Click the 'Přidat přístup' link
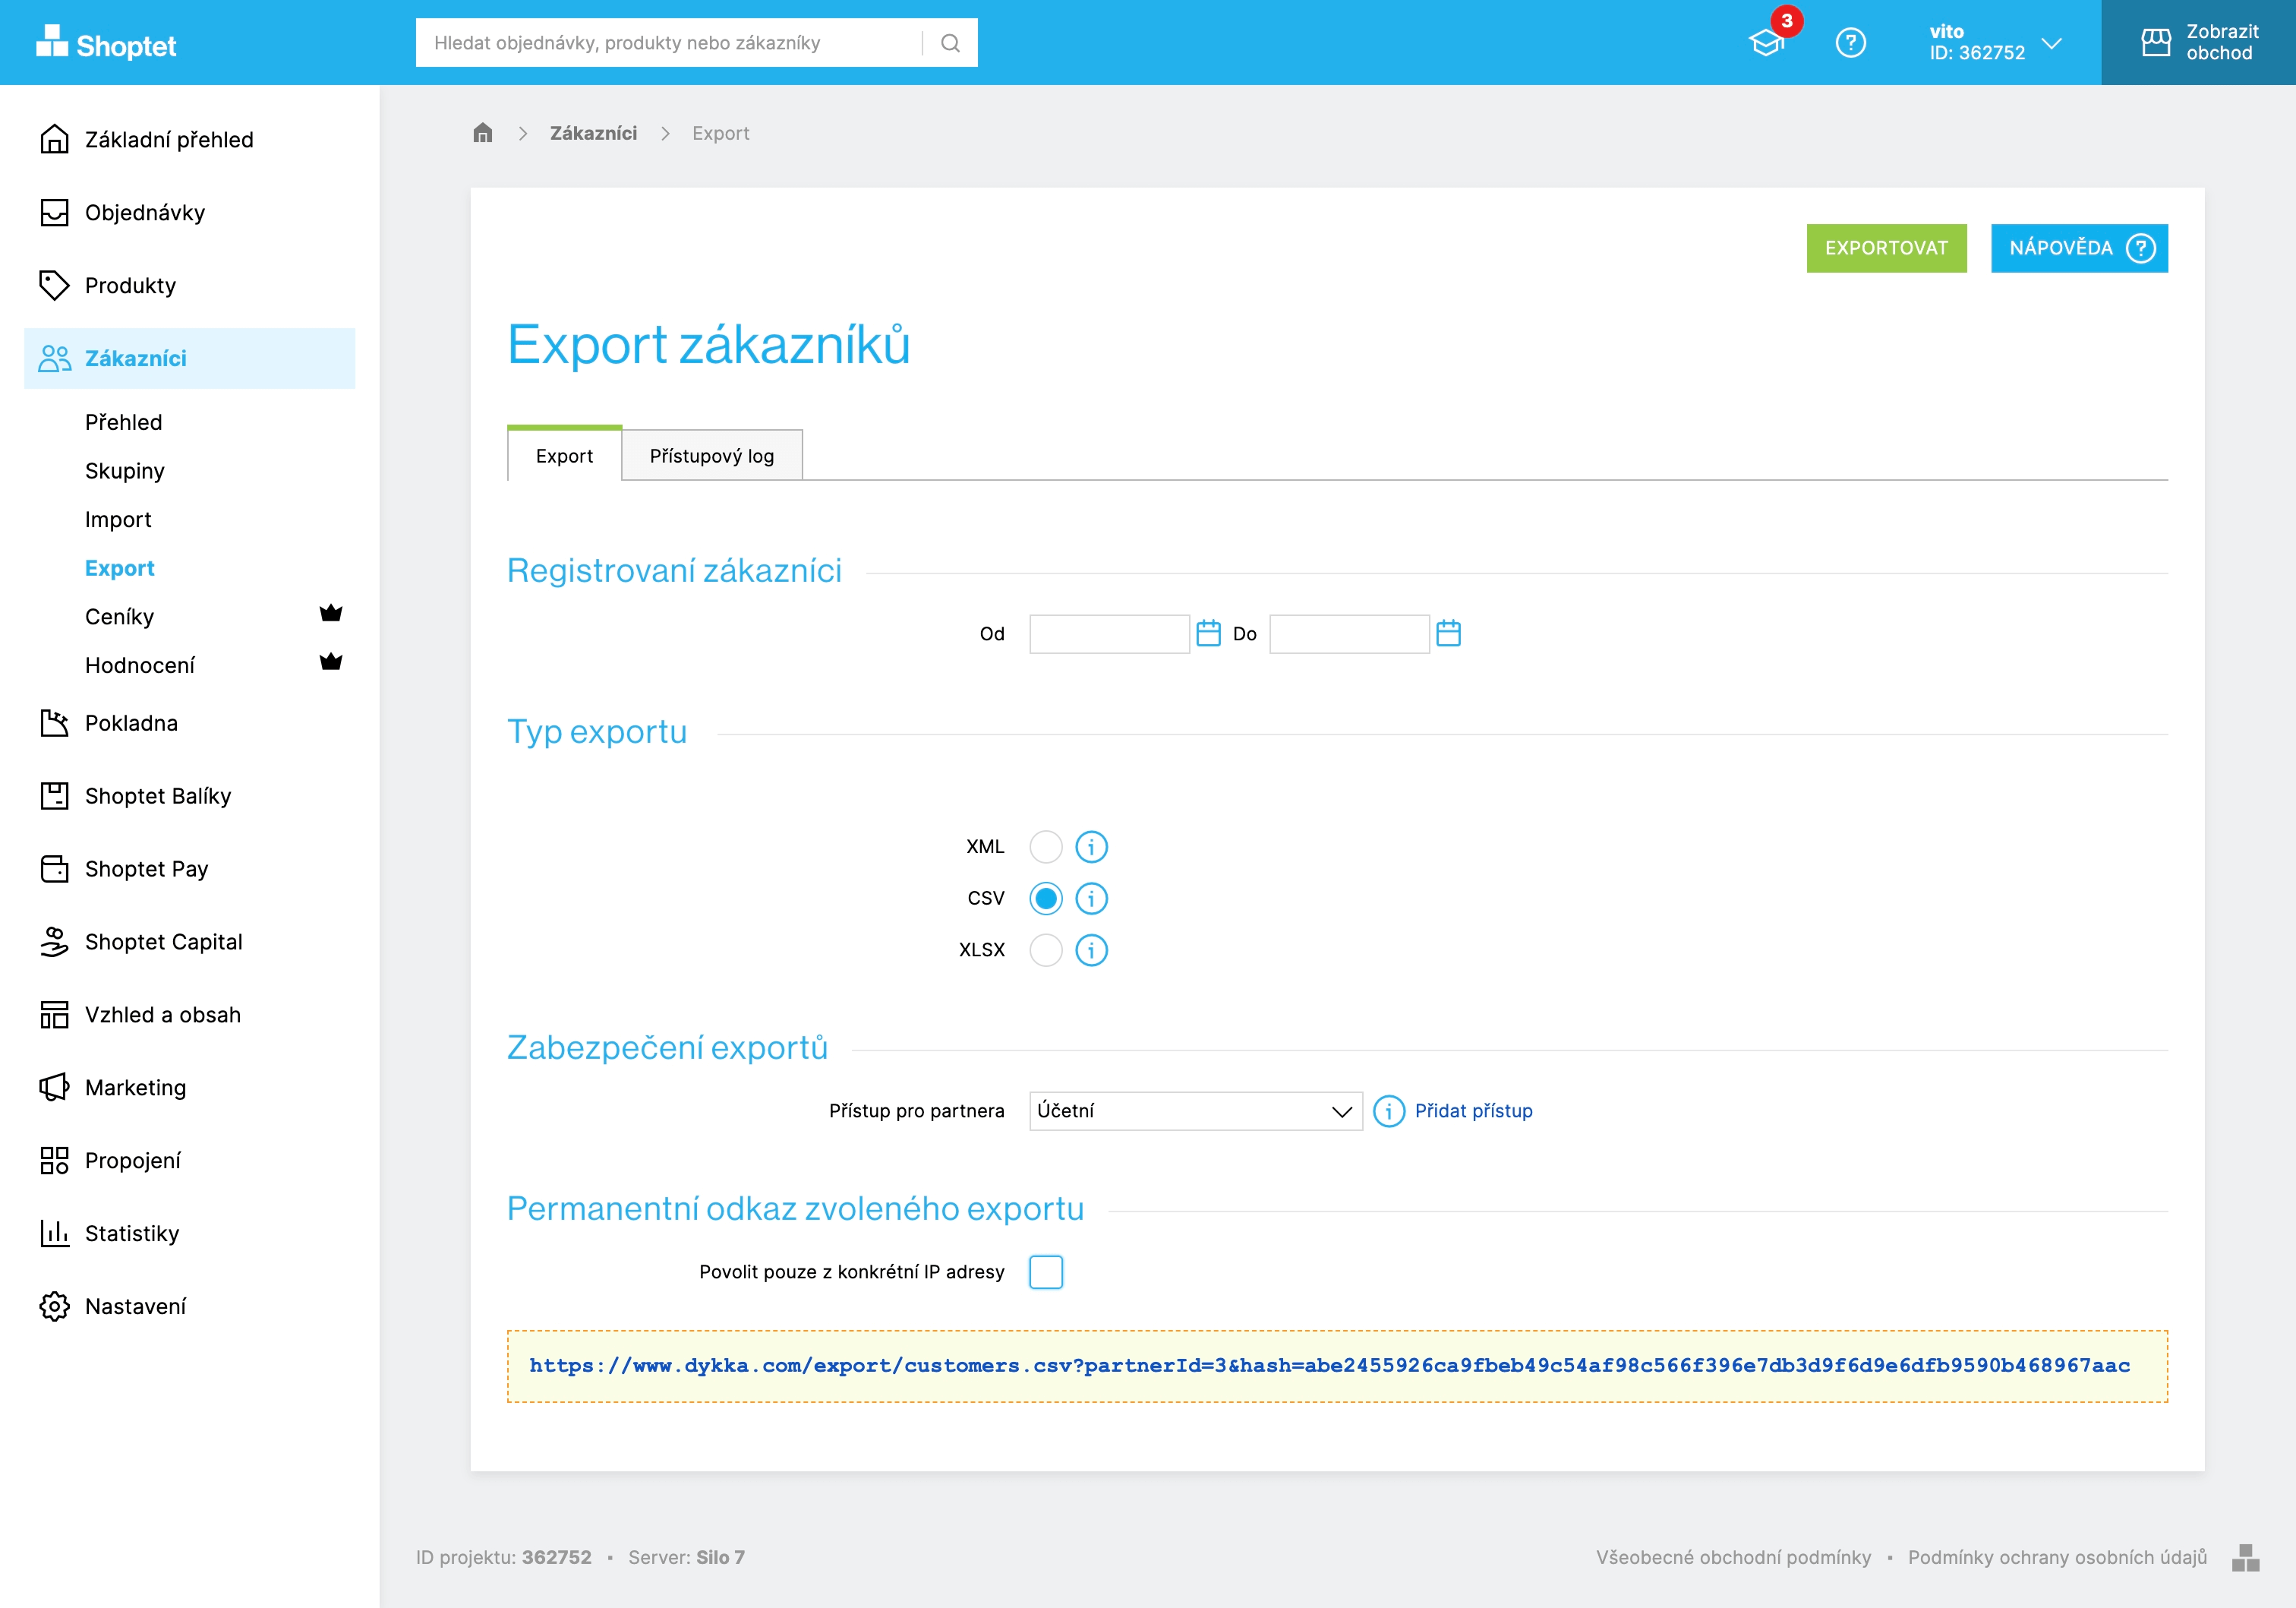Image resolution: width=2296 pixels, height=1608 pixels. coord(1473,1110)
